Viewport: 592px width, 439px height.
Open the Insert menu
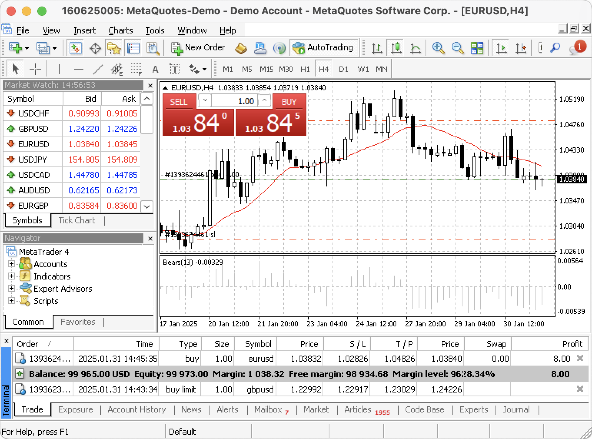pos(85,30)
